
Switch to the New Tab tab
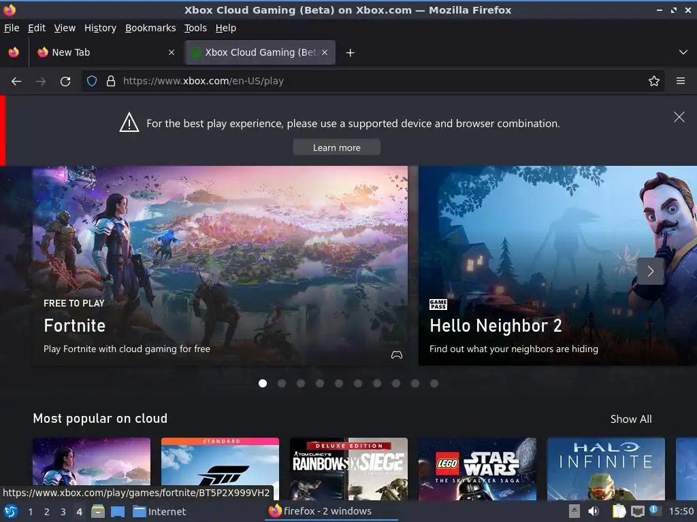(x=106, y=52)
